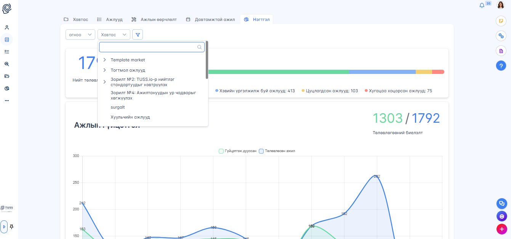
Task: Show more sidebar items via three dots
Action: [x=7, y=101]
